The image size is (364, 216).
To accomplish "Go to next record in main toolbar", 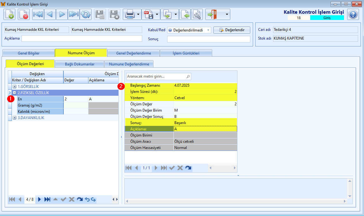I will click(62, 14).
